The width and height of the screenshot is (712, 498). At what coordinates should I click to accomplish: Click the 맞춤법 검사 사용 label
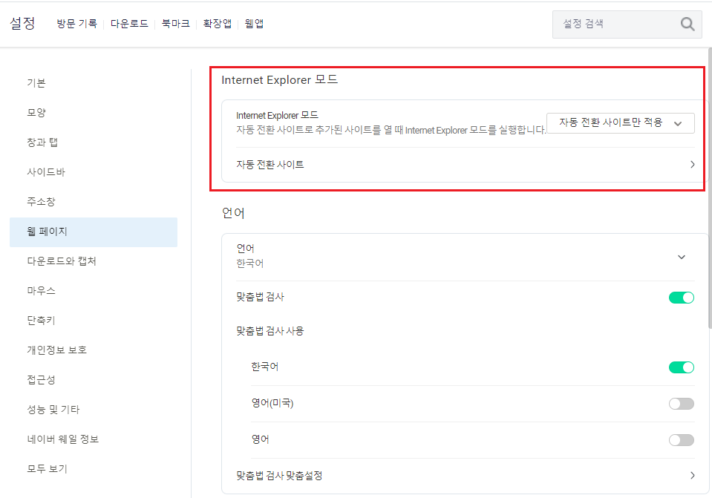(x=270, y=331)
